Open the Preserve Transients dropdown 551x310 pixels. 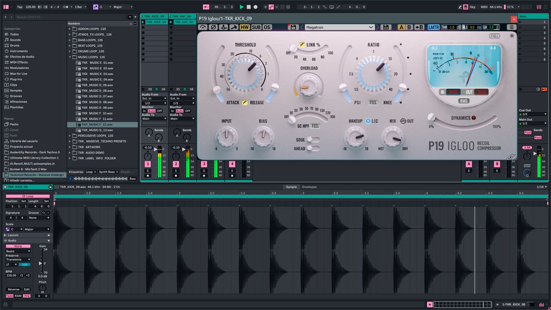(18, 259)
